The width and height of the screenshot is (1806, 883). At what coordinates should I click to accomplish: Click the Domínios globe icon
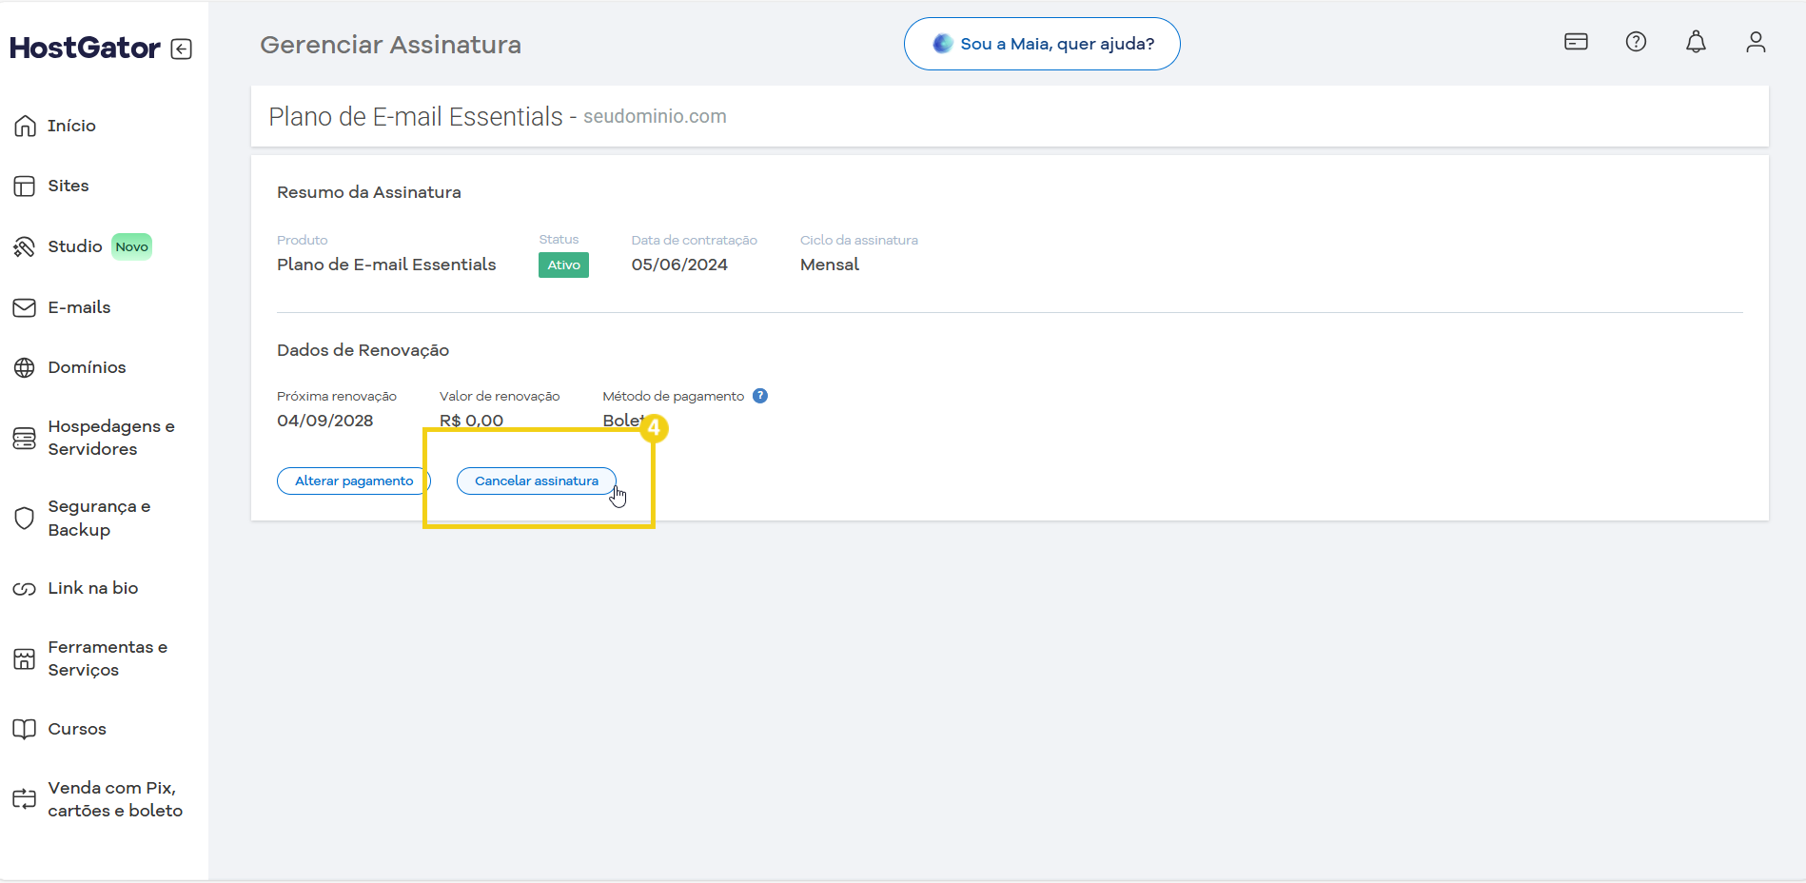[25, 367]
